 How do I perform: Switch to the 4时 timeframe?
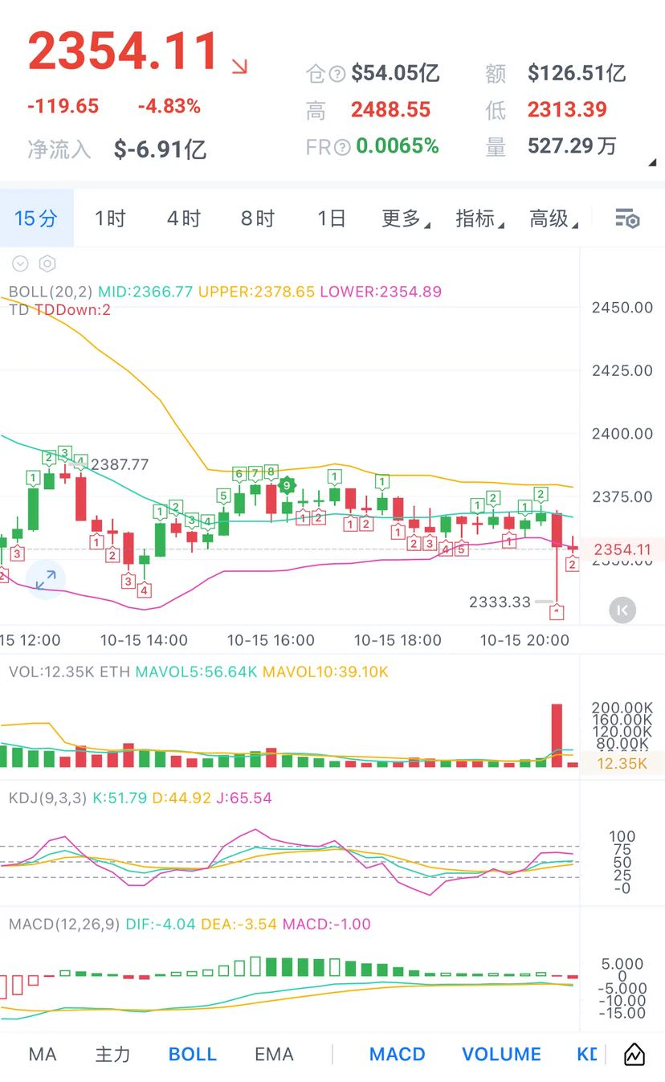pyautogui.click(x=184, y=218)
